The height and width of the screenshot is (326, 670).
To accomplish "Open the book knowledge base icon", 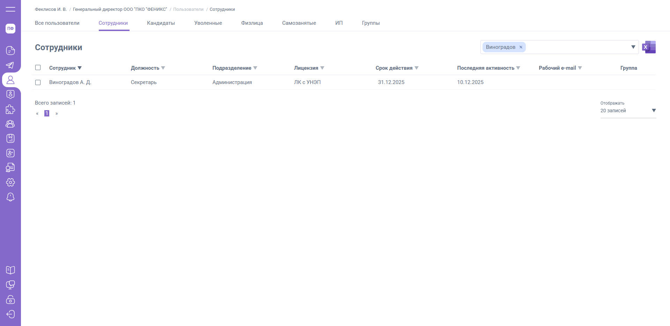I will click(10, 270).
